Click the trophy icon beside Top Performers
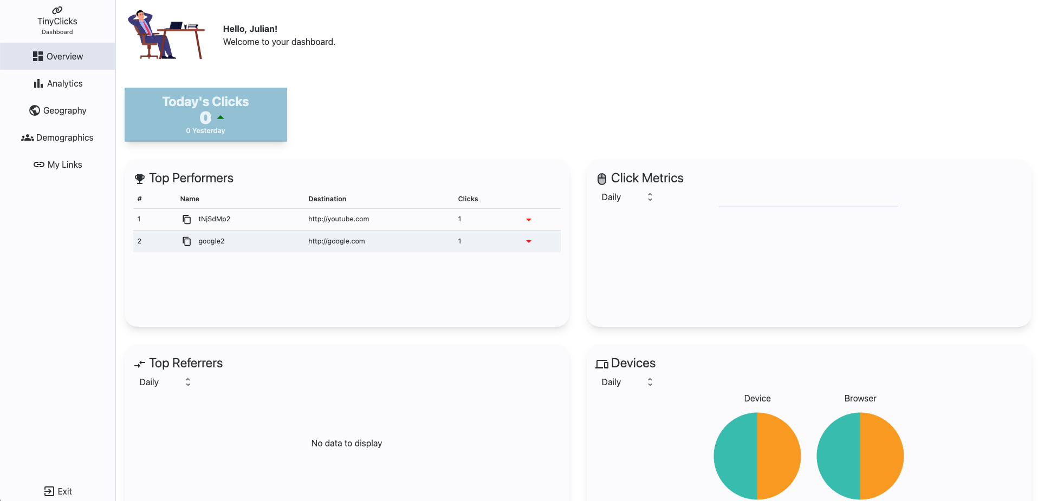 point(140,179)
